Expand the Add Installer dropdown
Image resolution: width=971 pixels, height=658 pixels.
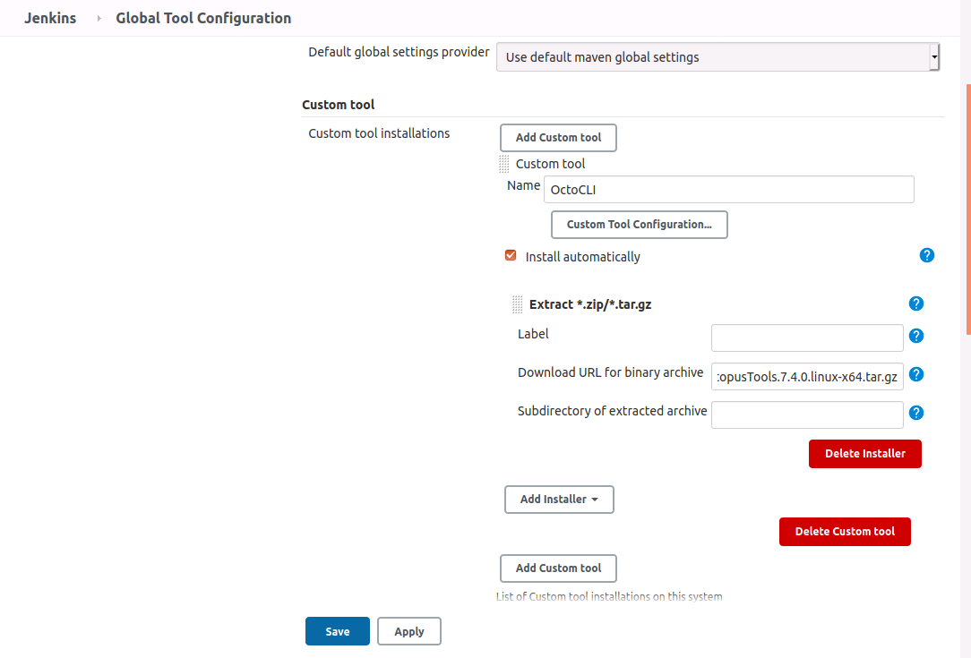(x=559, y=500)
